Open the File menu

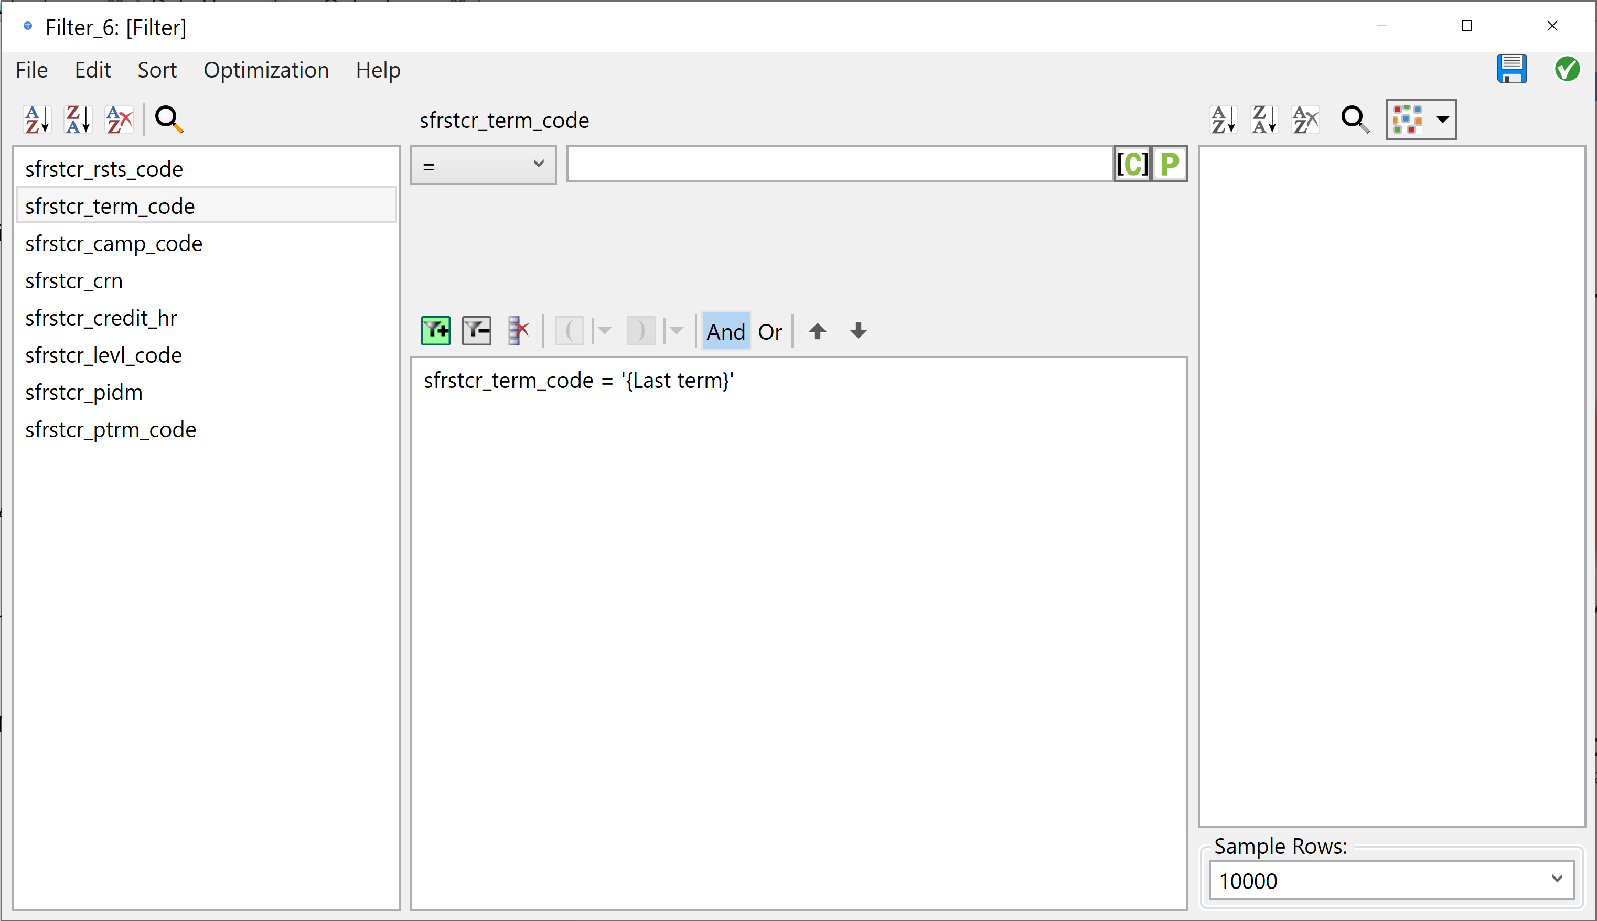tap(31, 70)
